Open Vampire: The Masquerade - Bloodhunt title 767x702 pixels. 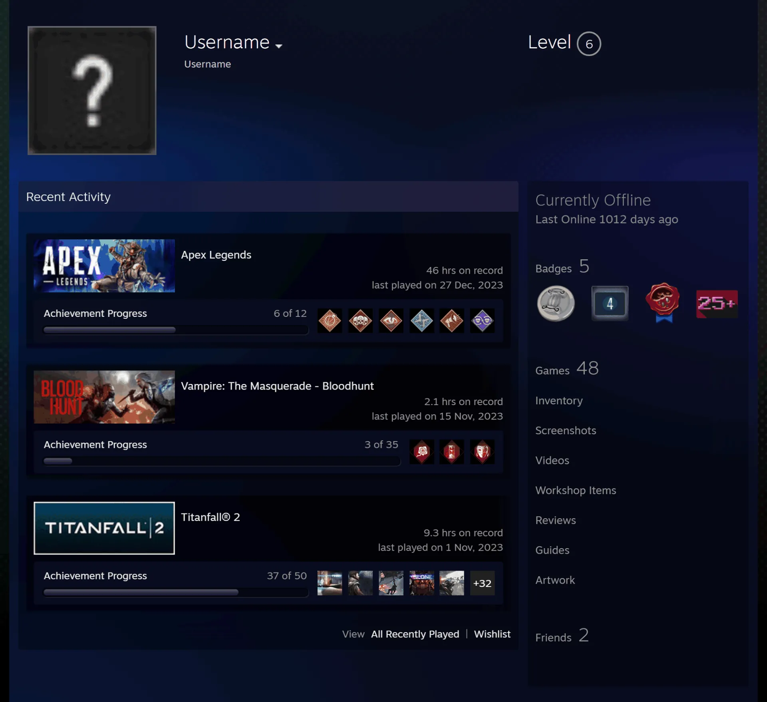pos(277,386)
